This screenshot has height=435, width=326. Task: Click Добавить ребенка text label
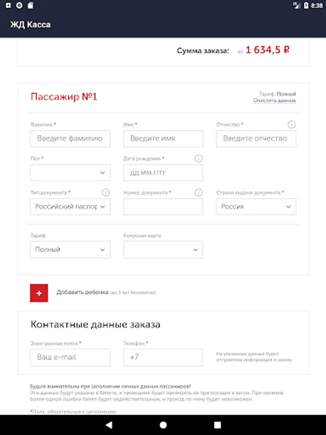click(x=82, y=292)
